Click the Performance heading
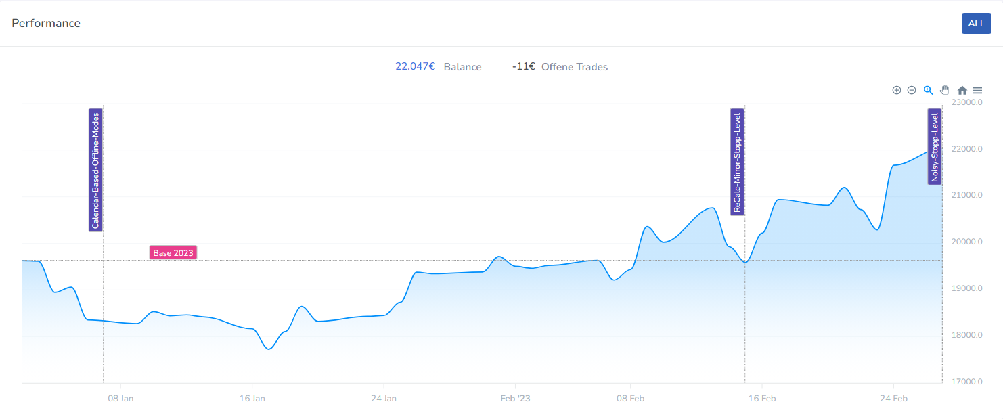Viewport: 1003px width, 419px height. tap(46, 23)
